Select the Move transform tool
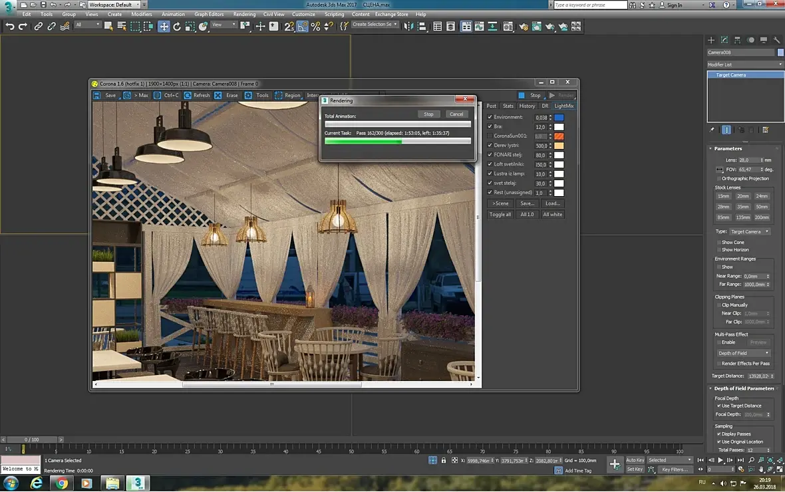 (164, 27)
